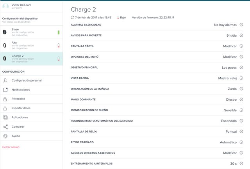Click the Victor BCTeam user name
The width and height of the screenshot is (250, 169).
coord(21,5)
